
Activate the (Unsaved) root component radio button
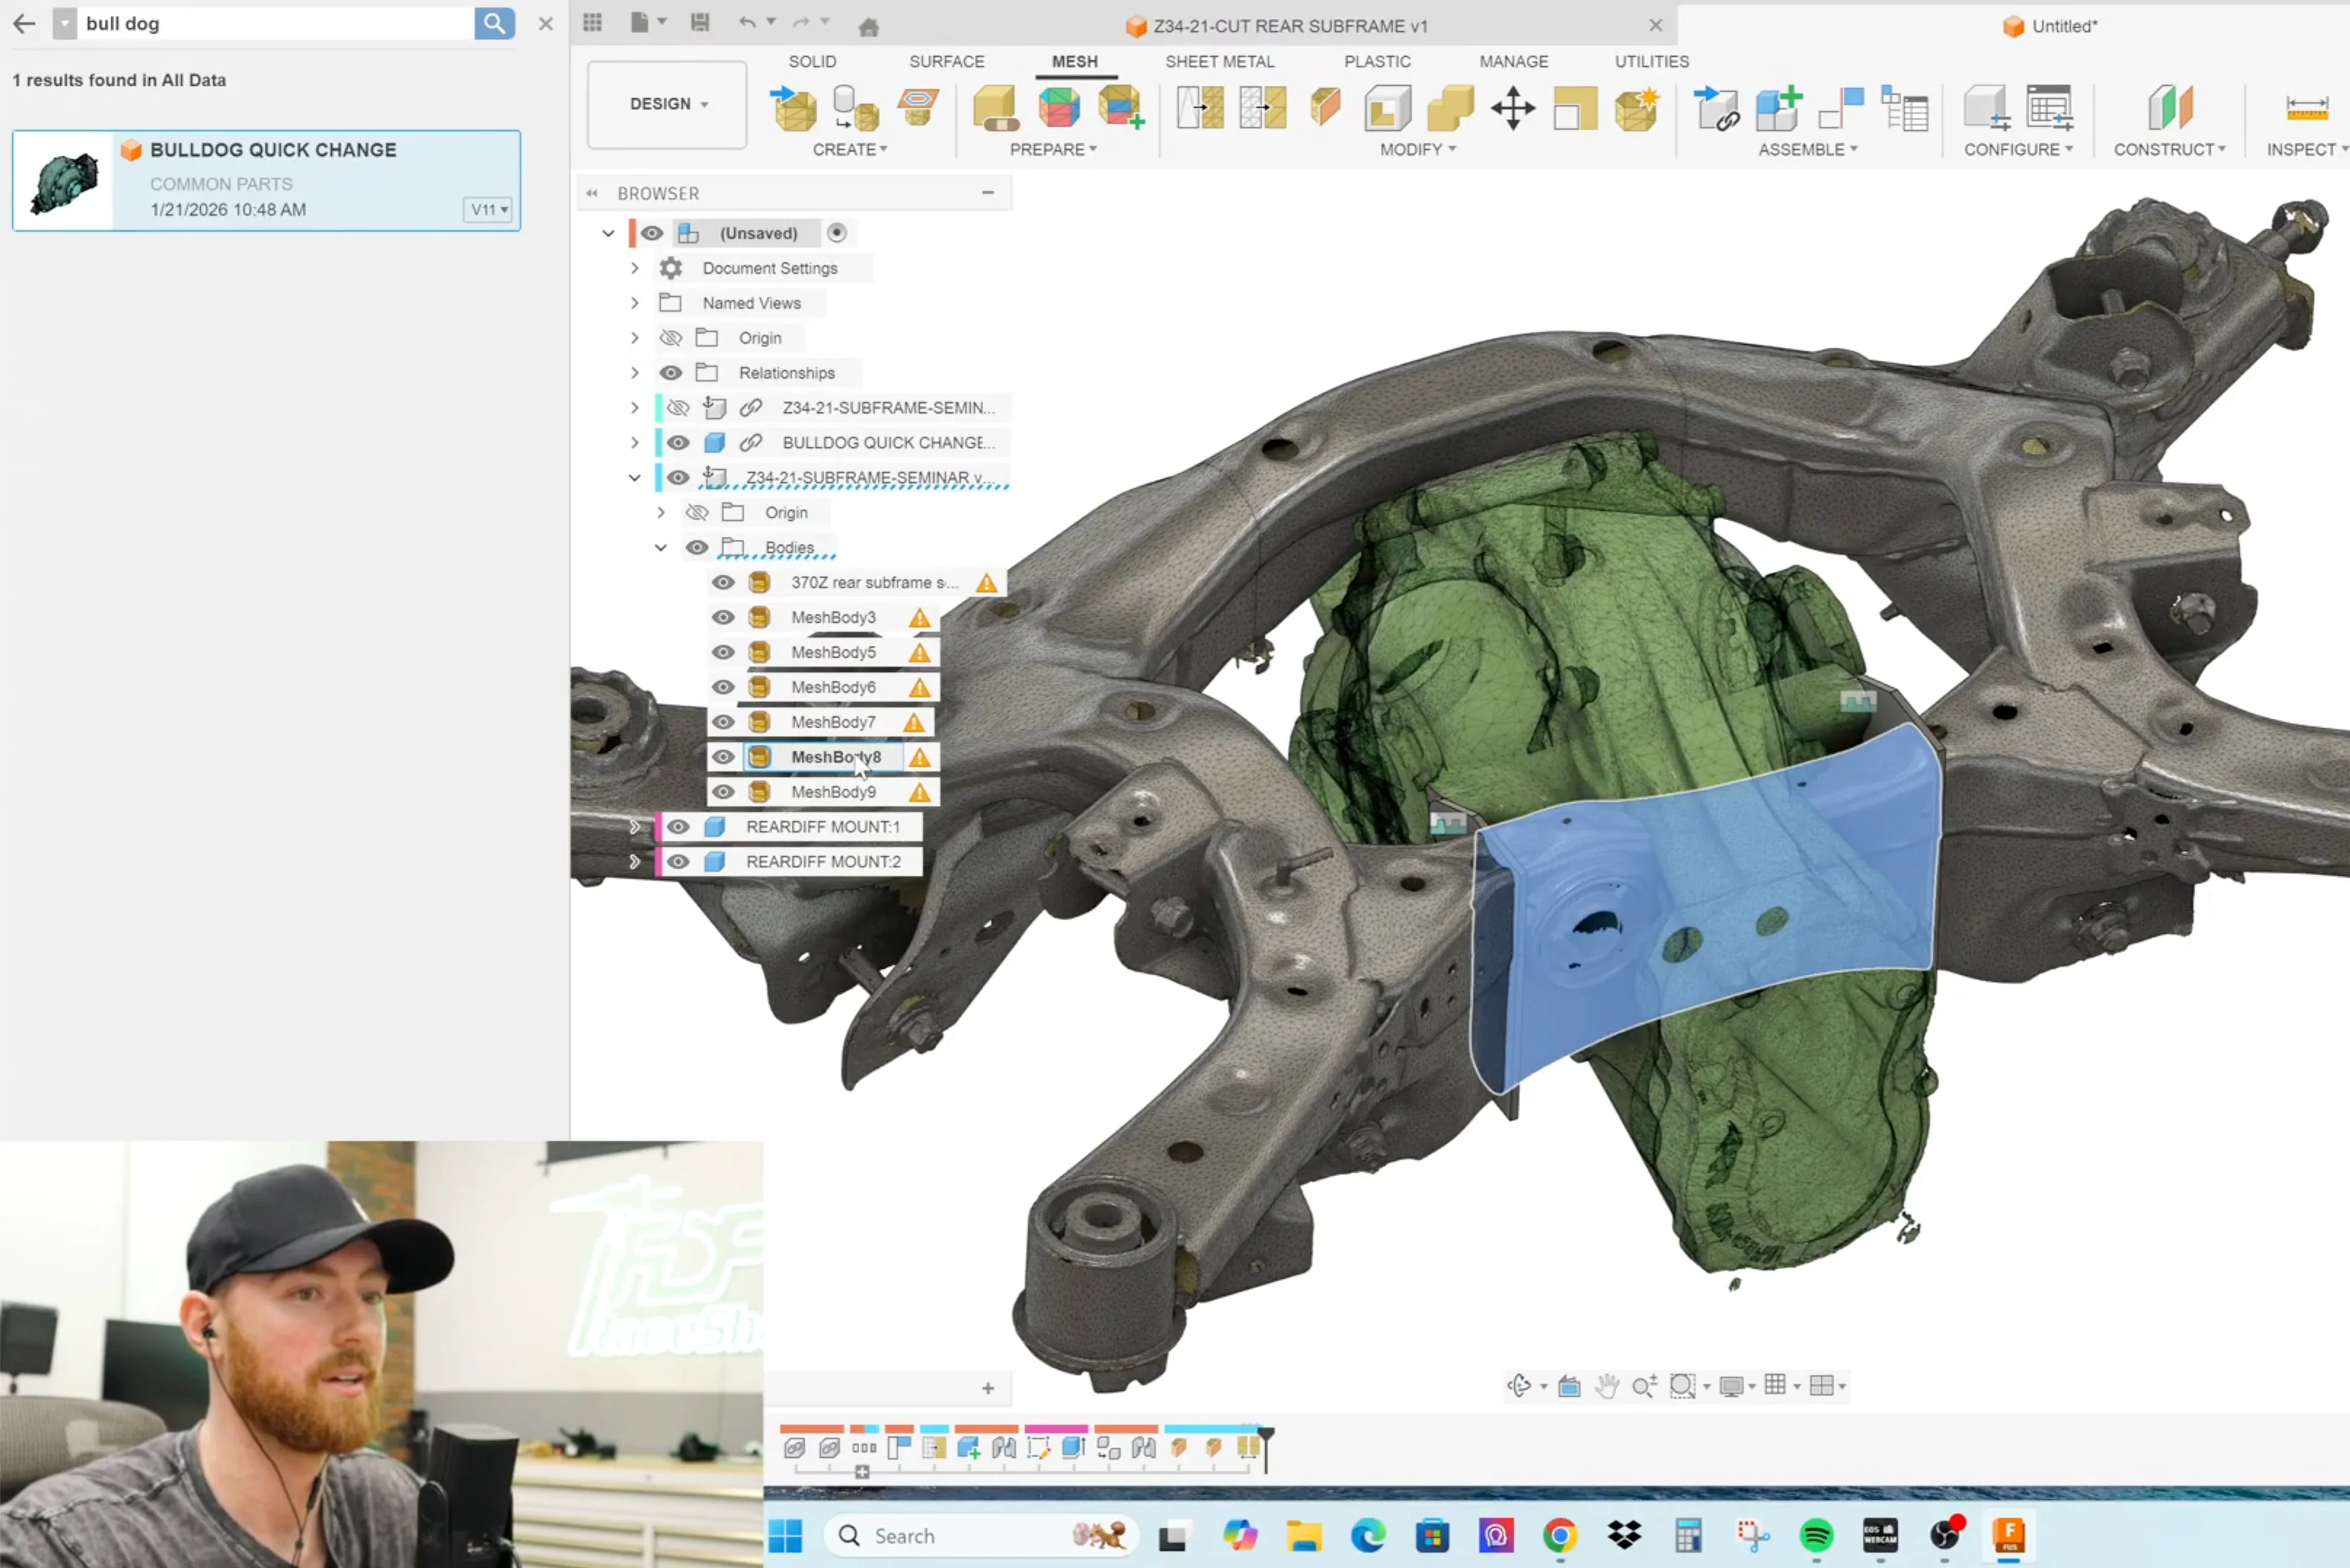click(x=837, y=233)
